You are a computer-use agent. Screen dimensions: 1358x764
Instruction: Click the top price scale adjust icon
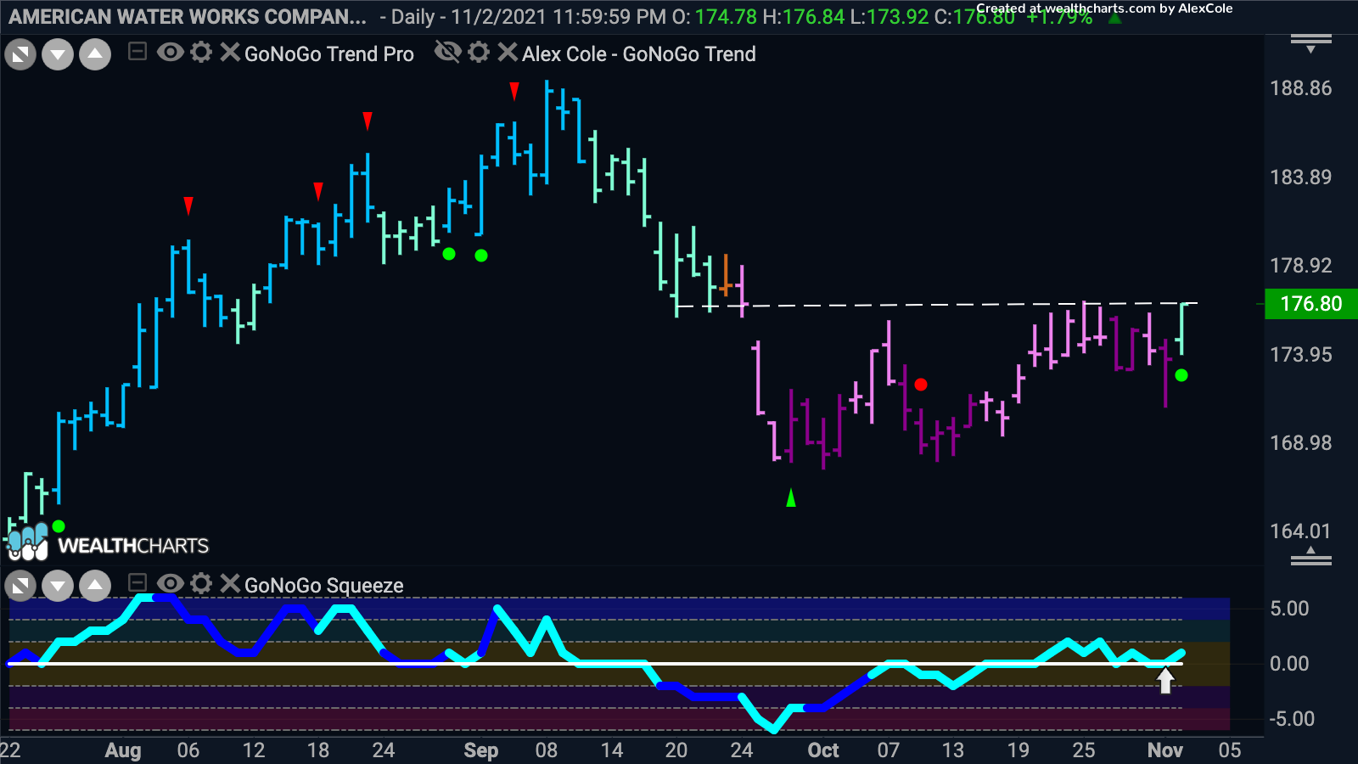pos(1311,43)
